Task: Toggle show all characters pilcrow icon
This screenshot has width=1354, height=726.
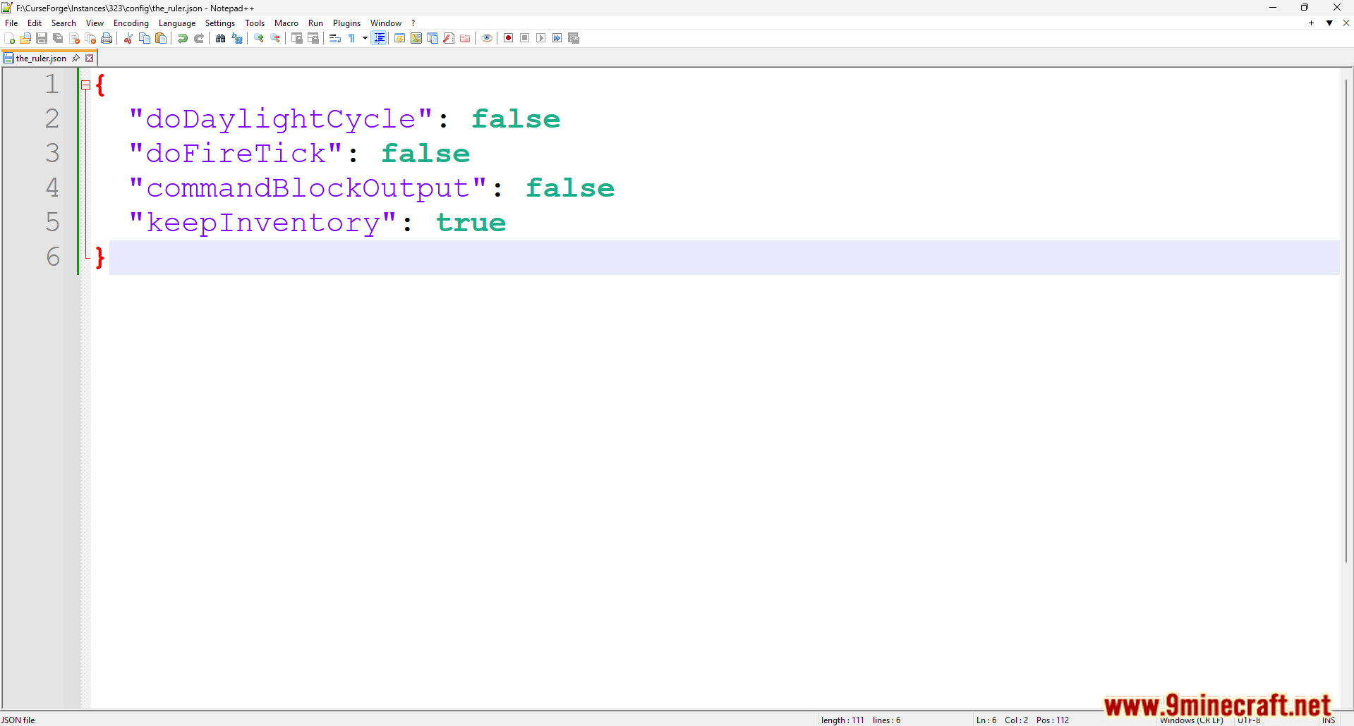Action: coord(352,39)
